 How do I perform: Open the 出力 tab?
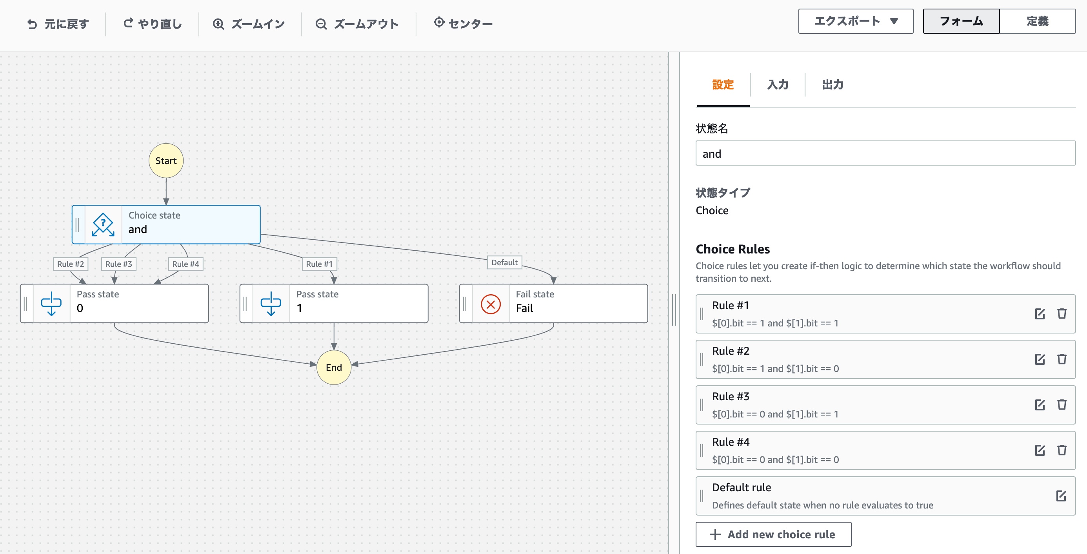pos(832,85)
